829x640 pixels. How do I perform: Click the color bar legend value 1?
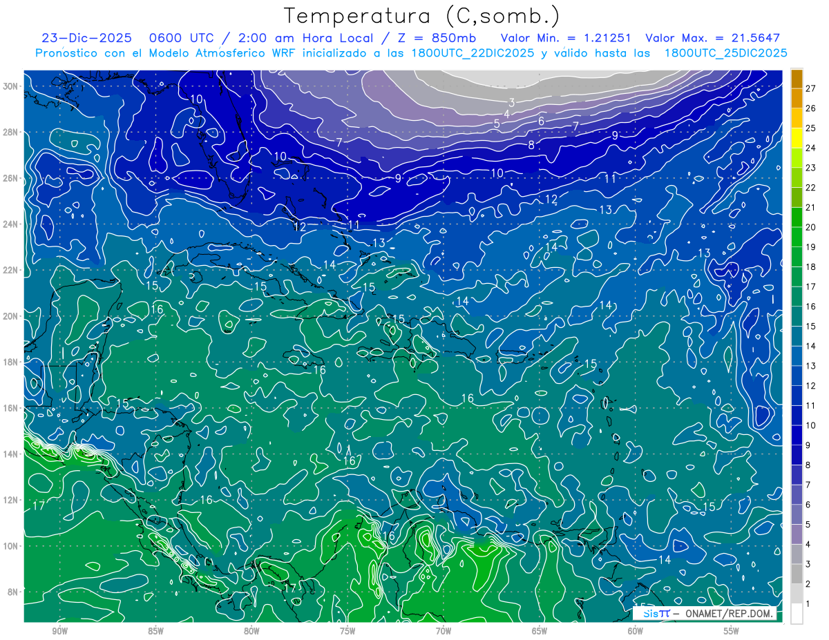[x=808, y=604]
